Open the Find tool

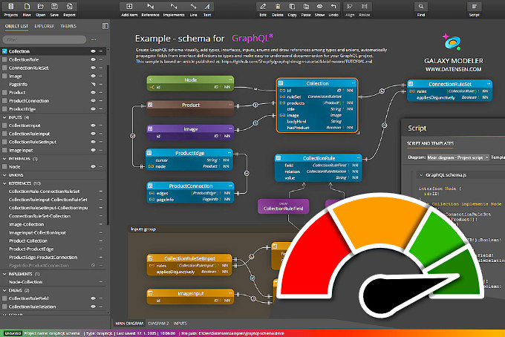coord(421,10)
